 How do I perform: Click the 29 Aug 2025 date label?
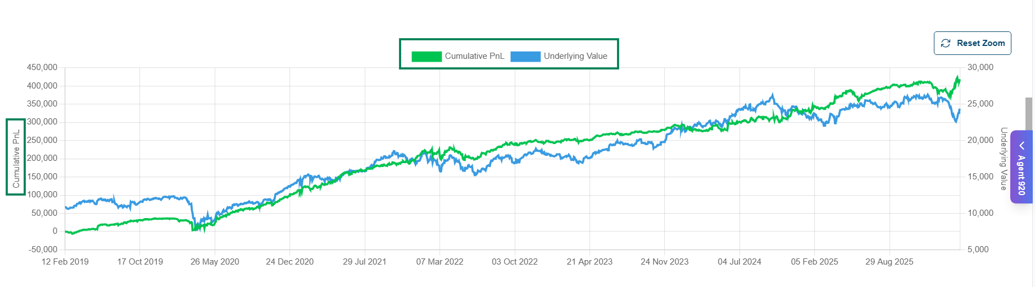click(x=889, y=262)
